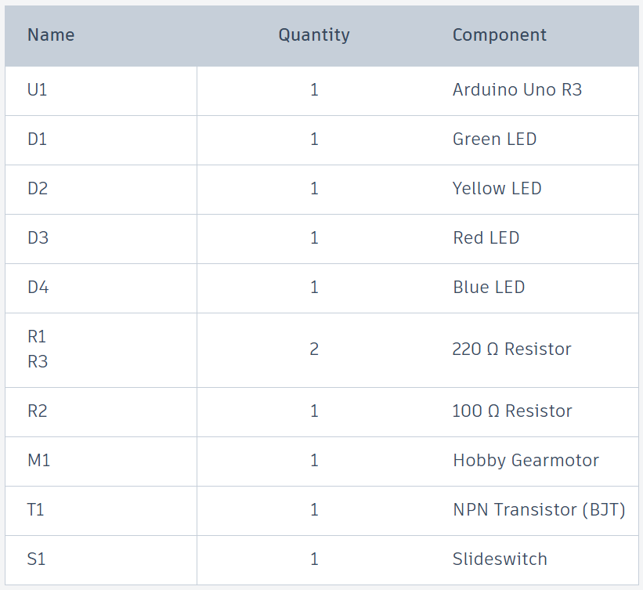Click the Slideswitch component text

pyautogui.click(x=500, y=559)
